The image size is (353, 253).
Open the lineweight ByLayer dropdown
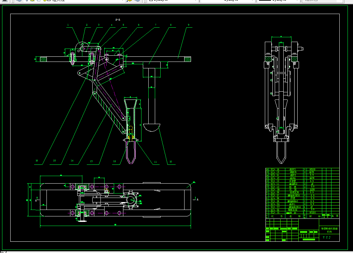tap(279, 1)
